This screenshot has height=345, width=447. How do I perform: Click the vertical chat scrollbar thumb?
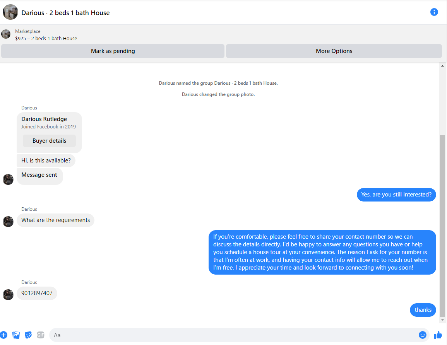[x=442, y=225]
